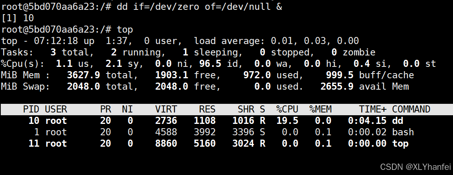This screenshot has width=453, height=175.
Task: Click the %MEM column header
Action: pos(320,109)
